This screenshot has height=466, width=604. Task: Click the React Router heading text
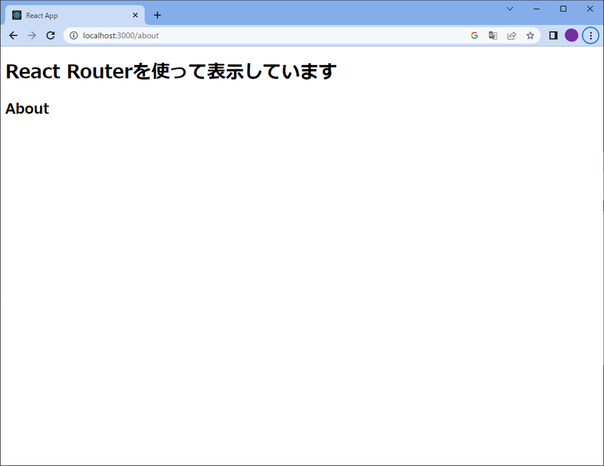(171, 72)
